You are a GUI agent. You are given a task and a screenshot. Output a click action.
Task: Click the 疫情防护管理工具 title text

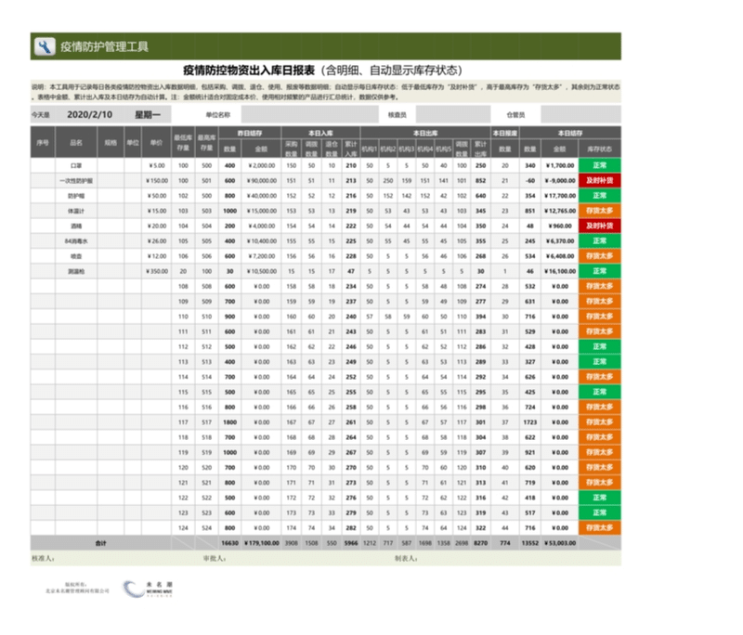point(103,46)
